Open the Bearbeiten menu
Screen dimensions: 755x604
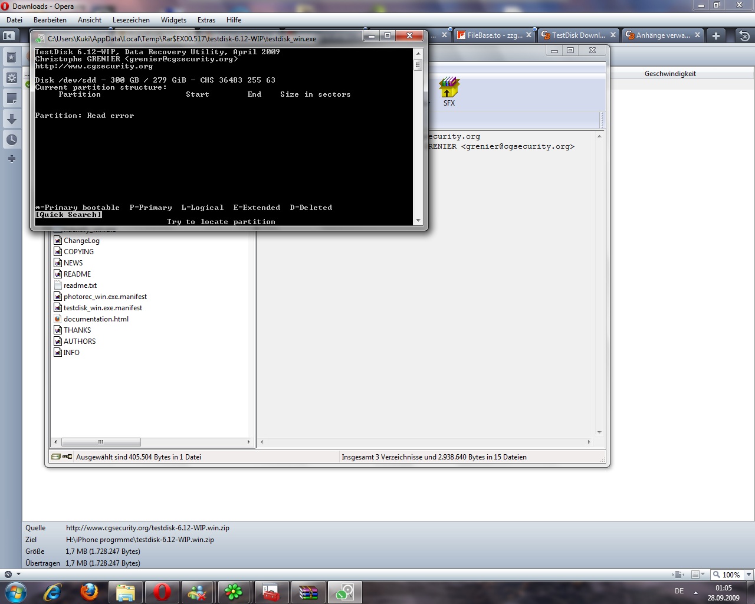(x=50, y=20)
